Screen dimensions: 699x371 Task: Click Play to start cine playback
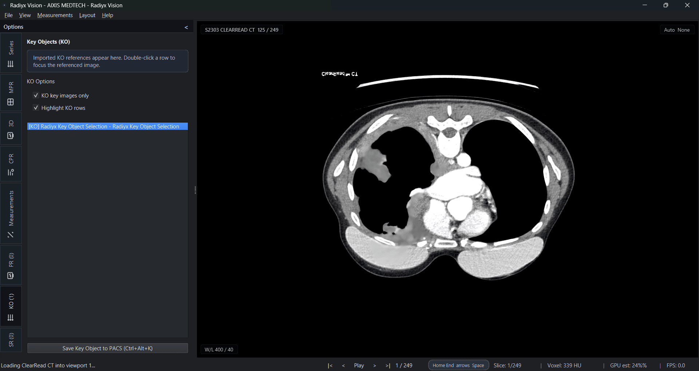point(359,366)
